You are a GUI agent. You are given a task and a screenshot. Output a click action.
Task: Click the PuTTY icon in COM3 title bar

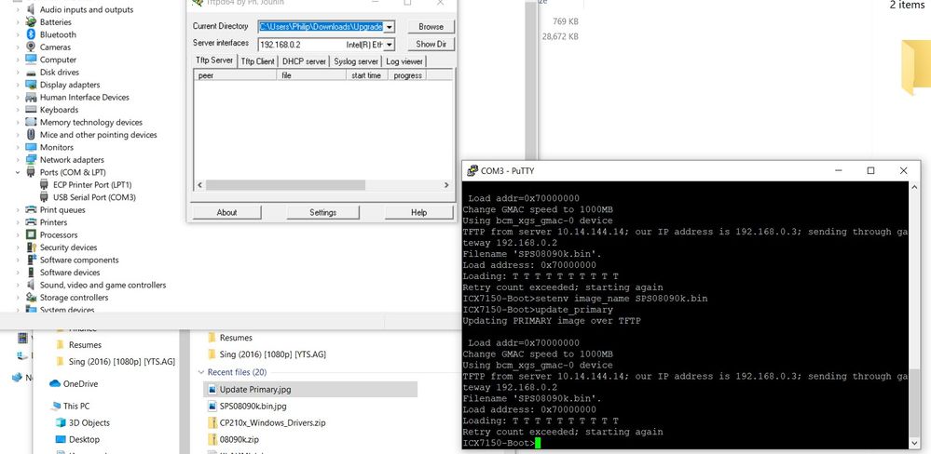click(472, 171)
